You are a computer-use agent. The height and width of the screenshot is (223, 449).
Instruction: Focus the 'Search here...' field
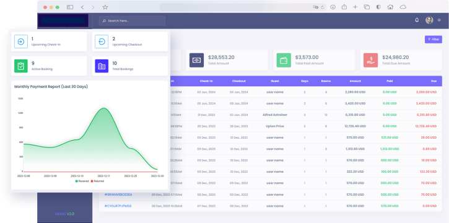pyautogui.click(x=132, y=21)
